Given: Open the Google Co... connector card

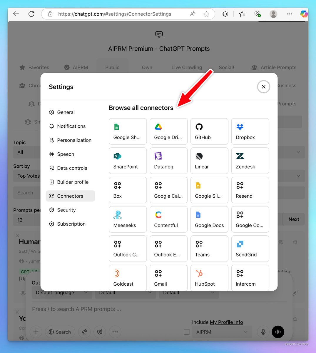Looking at the screenshot, I should coord(250,219).
